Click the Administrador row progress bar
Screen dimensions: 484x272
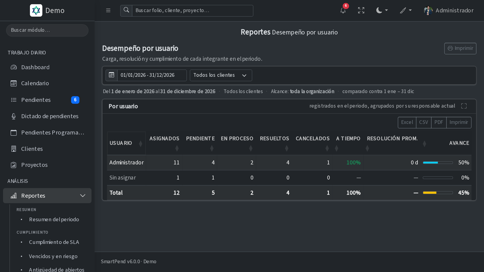438,163
